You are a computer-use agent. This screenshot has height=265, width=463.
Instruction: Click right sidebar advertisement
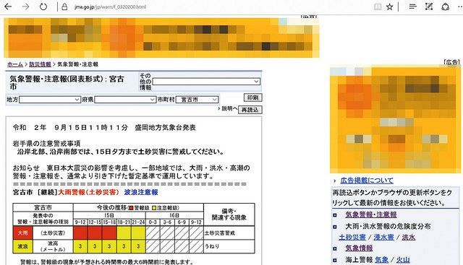[x=395, y=120]
